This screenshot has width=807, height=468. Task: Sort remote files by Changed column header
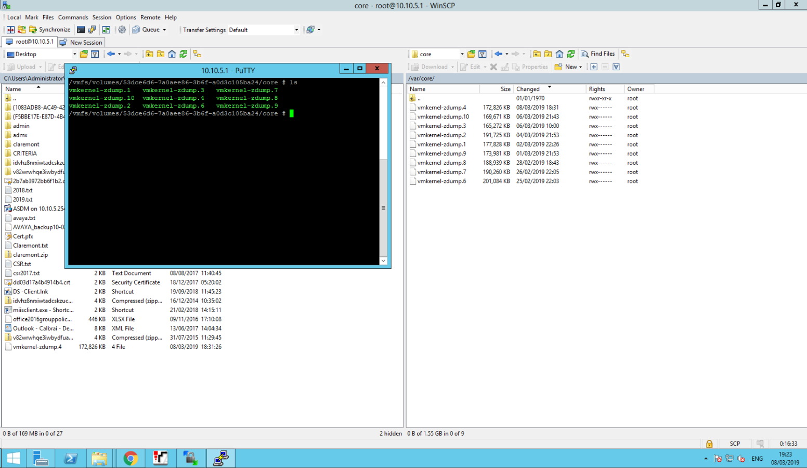point(549,89)
